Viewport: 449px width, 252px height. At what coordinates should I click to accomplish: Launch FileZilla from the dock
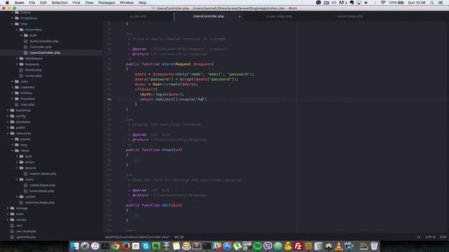[x=298, y=246]
